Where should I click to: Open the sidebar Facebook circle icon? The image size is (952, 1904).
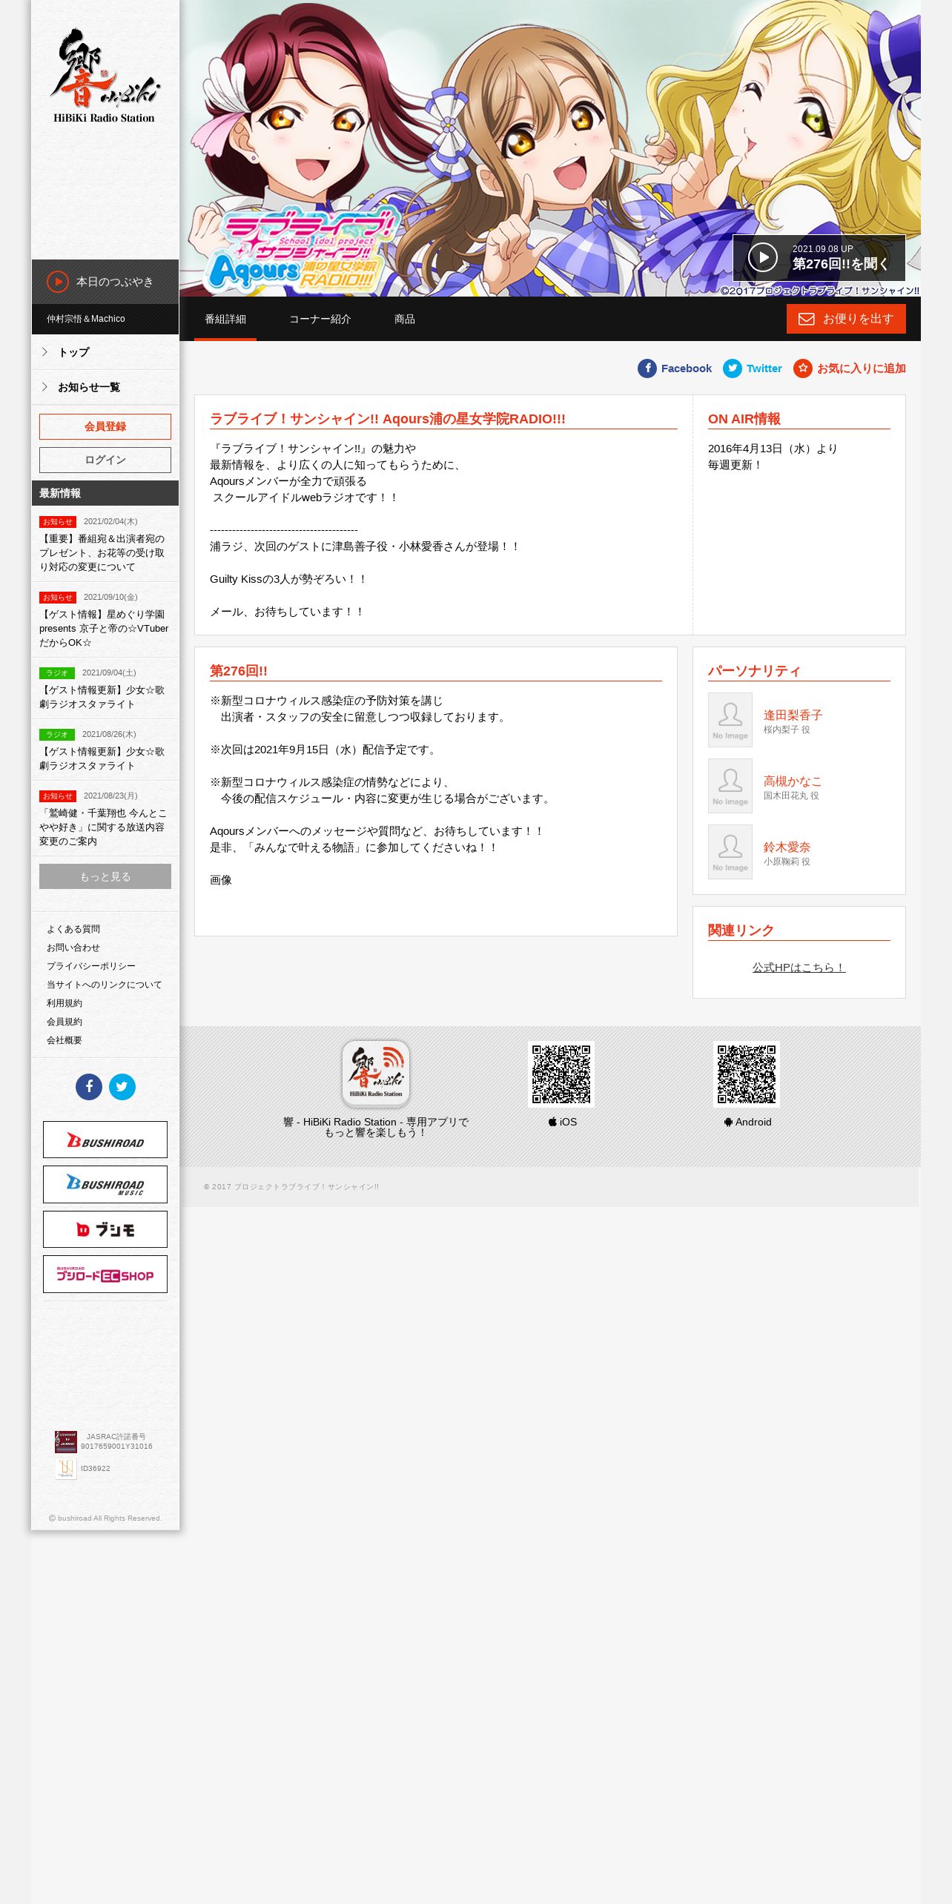pos(89,1087)
